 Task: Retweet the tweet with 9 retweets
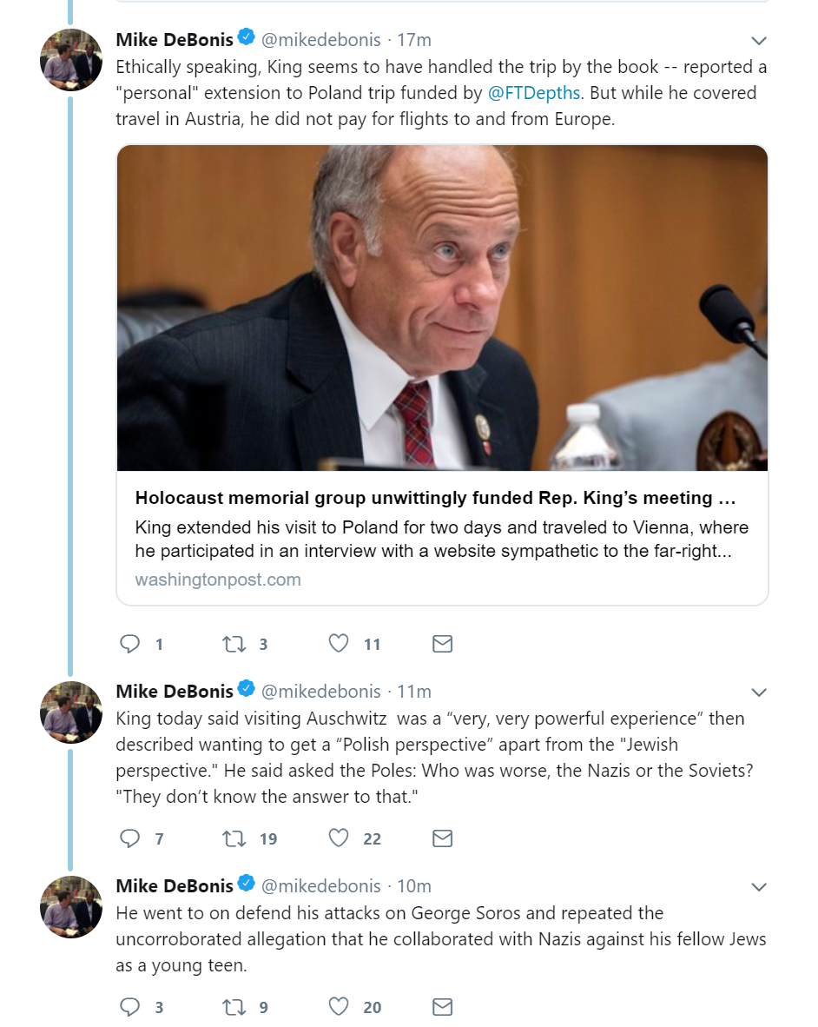point(234,1007)
